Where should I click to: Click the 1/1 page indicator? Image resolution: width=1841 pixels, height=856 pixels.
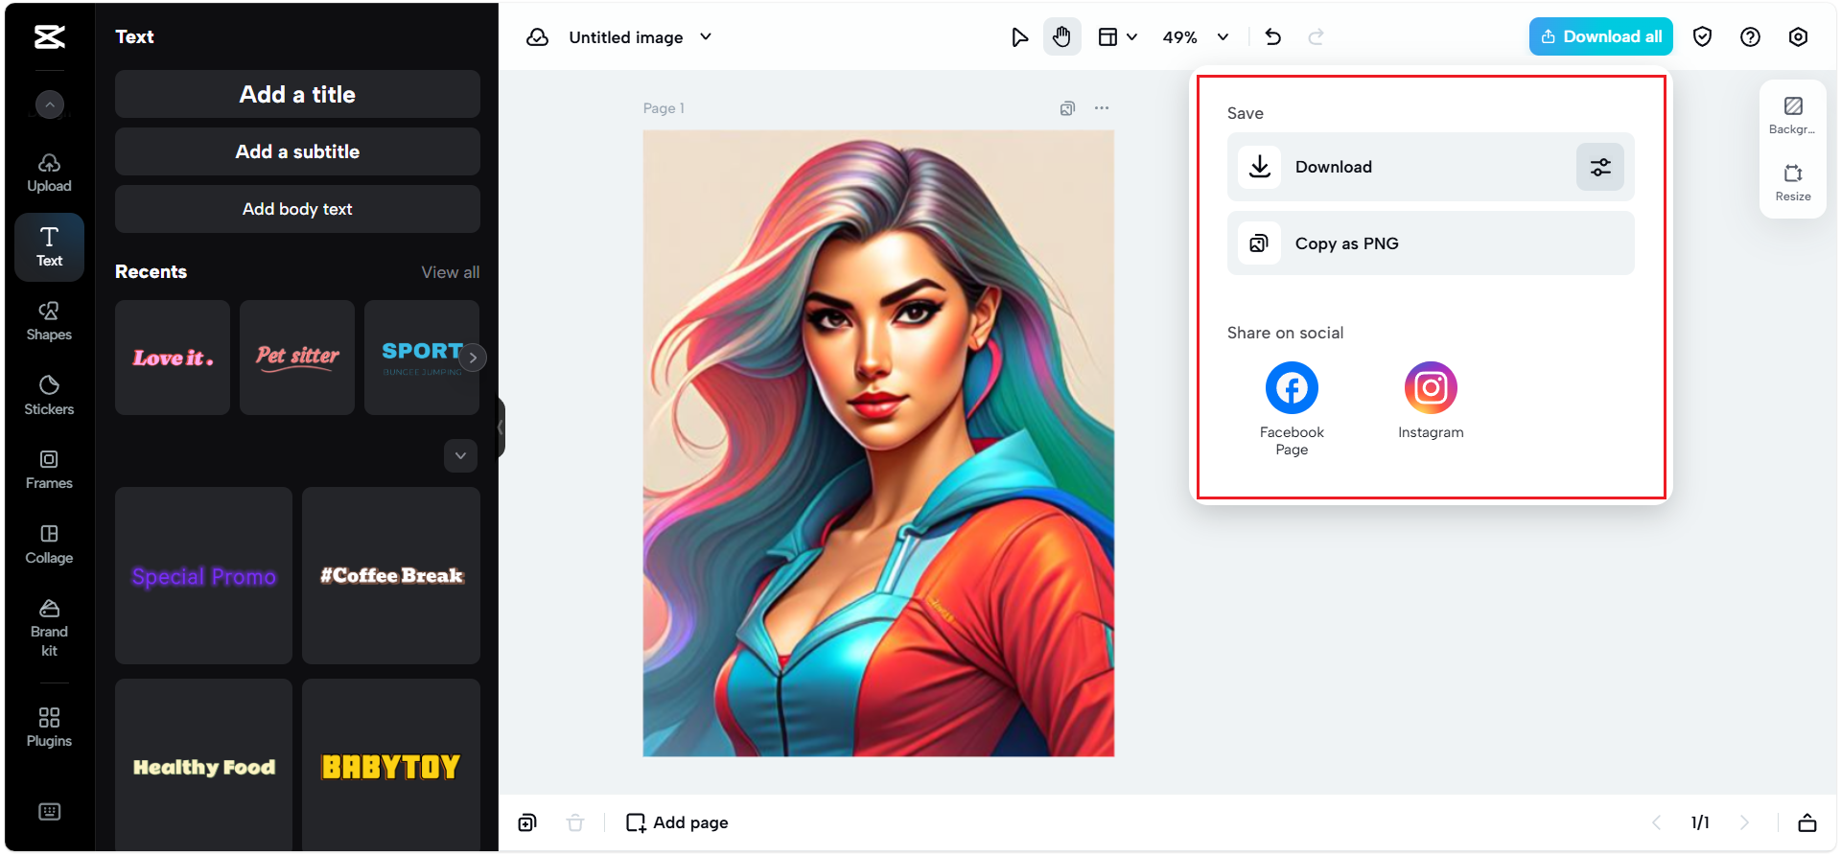(x=1700, y=822)
